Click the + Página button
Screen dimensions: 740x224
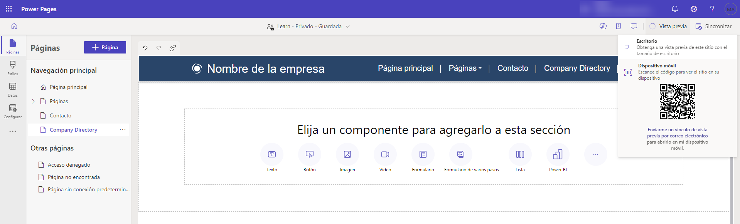point(105,47)
